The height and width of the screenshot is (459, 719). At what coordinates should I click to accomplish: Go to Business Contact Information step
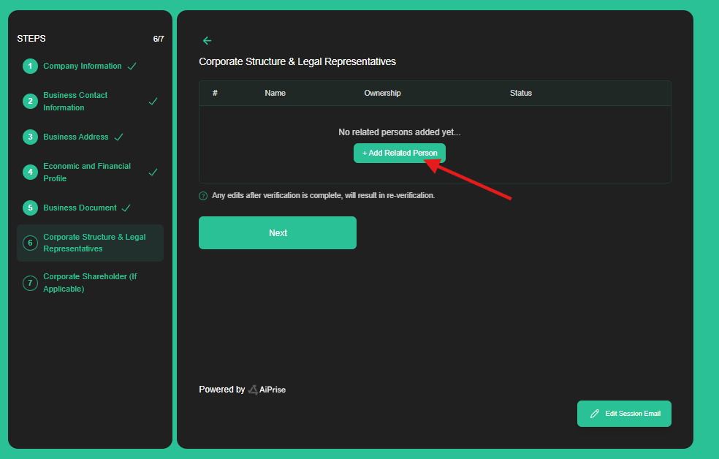(75, 102)
